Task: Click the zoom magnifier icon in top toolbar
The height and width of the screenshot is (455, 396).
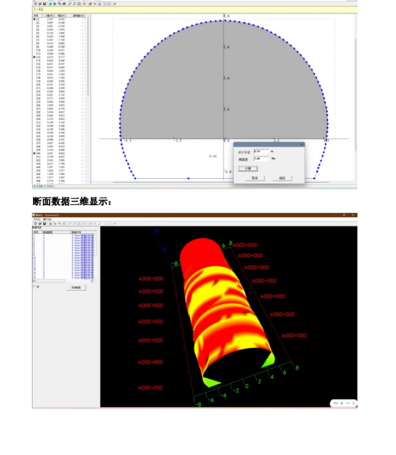Action: coord(70,3)
